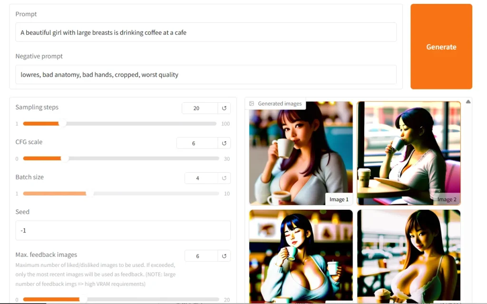Viewport: 487px width, 304px height.
Task: Reset Max. feedback images to default
Action: click(x=224, y=255)
